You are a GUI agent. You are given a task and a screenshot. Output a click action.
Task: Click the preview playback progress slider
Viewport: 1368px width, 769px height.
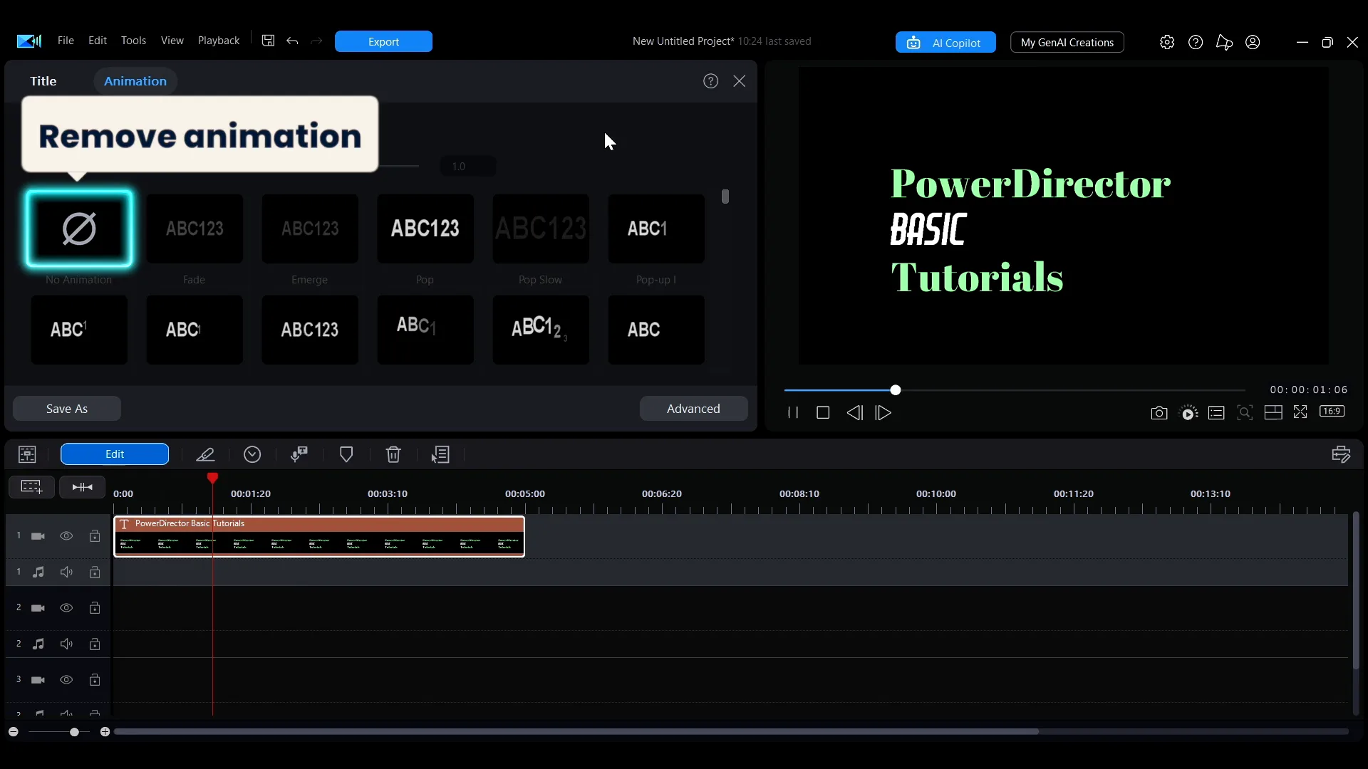pyautogui.click(x=1015, y=390)
